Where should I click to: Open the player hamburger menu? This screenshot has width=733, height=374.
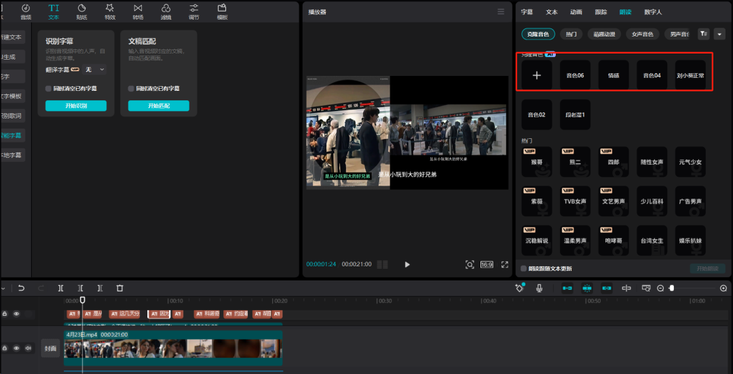point(501,12)
